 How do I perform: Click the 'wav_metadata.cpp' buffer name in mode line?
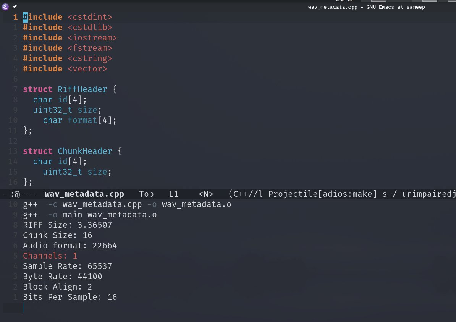84,194
